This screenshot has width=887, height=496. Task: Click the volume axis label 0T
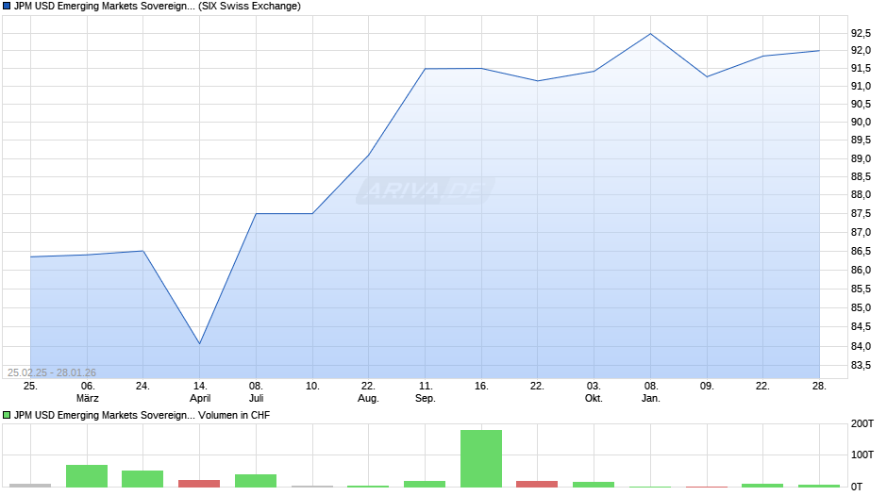click(x=857, y=487)
